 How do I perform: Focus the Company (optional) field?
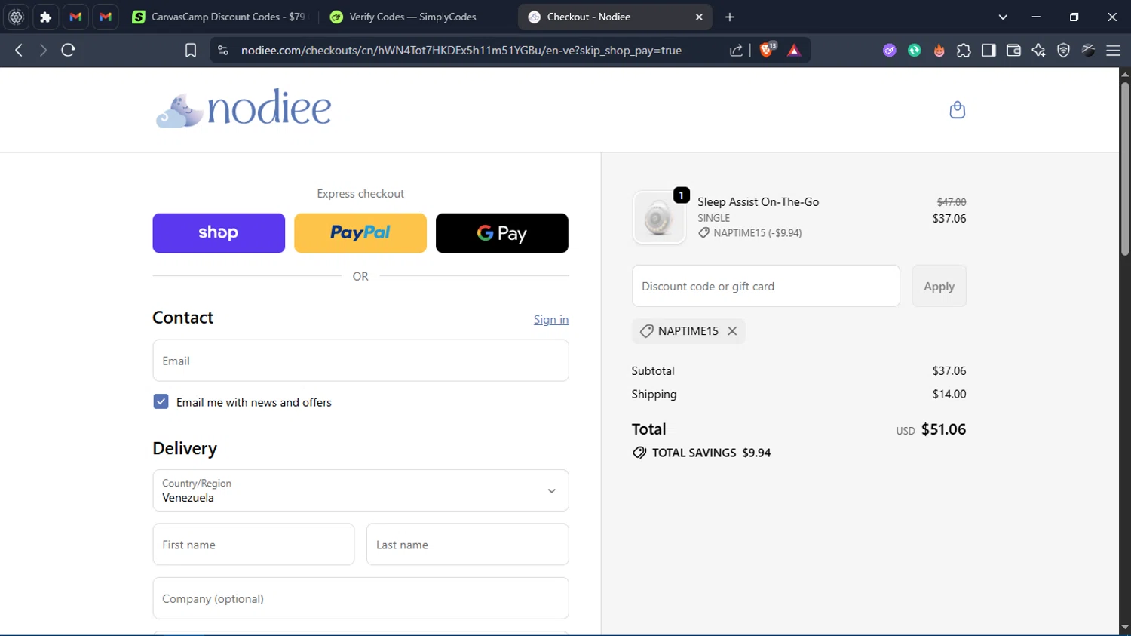tap(360, 598)
